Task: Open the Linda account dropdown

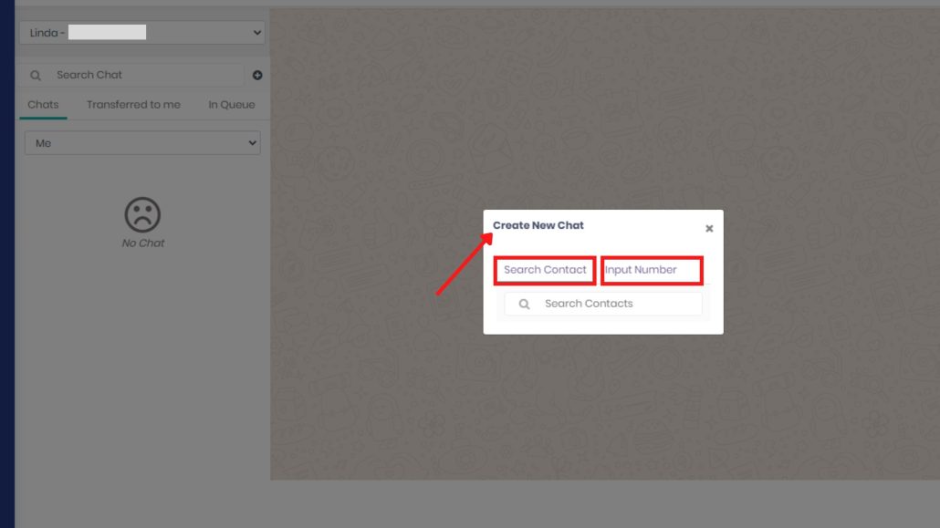Action: (142, 32)
